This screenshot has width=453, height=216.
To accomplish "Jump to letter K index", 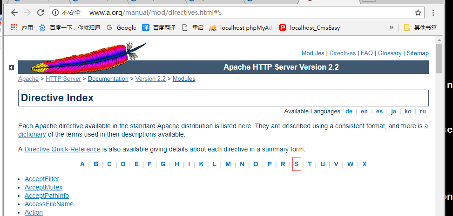I will [202, 164].
